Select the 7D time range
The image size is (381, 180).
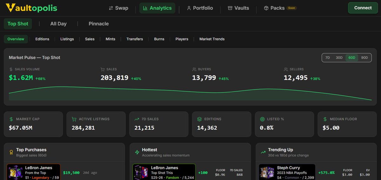tap(328, 58)
